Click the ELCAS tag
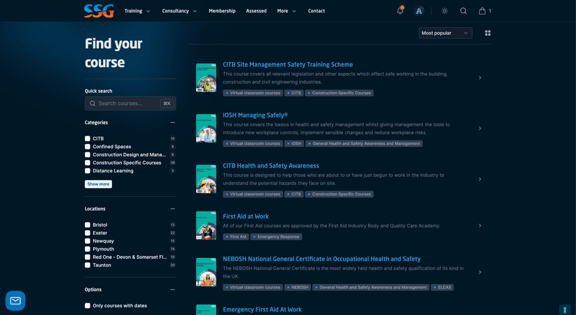 coord(442,287)
